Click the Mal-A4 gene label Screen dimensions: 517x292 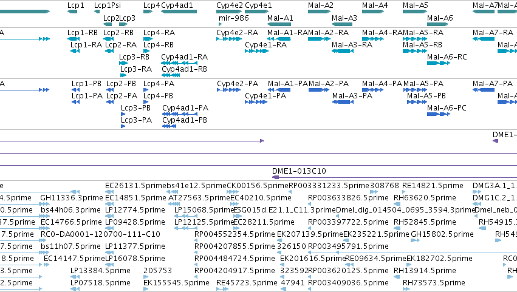click(375, 5)
